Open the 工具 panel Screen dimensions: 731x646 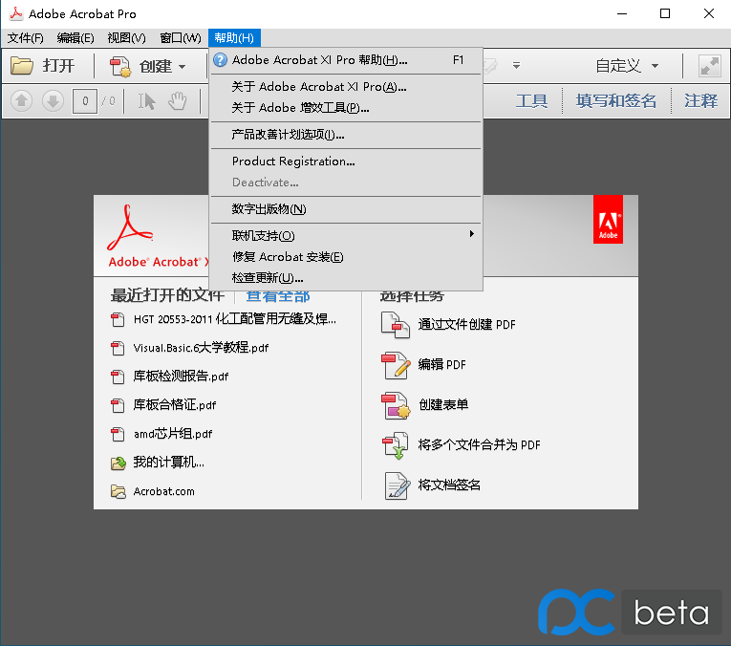[x=531, y=100]
